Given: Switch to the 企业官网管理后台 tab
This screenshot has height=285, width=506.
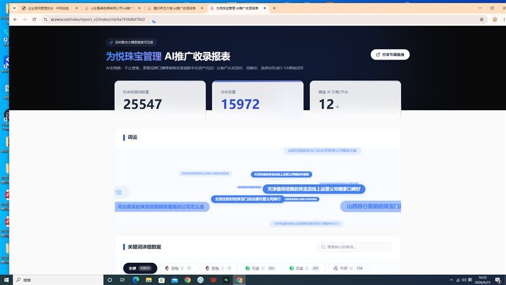Looking at the screenshot, I should [49, 8].
